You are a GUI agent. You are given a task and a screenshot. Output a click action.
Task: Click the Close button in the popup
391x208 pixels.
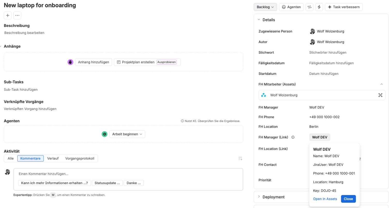click(x=348, y=199)
